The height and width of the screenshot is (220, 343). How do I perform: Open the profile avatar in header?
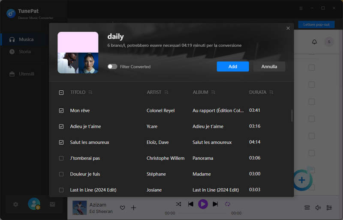pyautogui.click(x=329, y=42)
